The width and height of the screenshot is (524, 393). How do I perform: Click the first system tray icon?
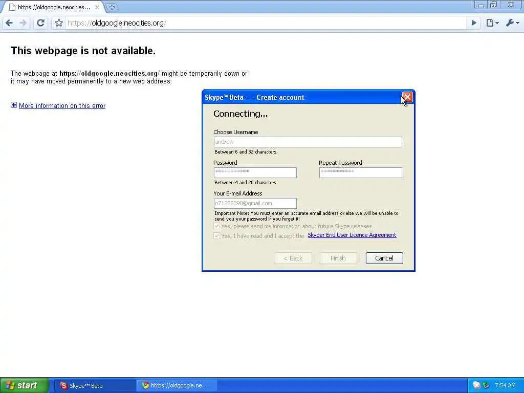click(x=476, y=385)
